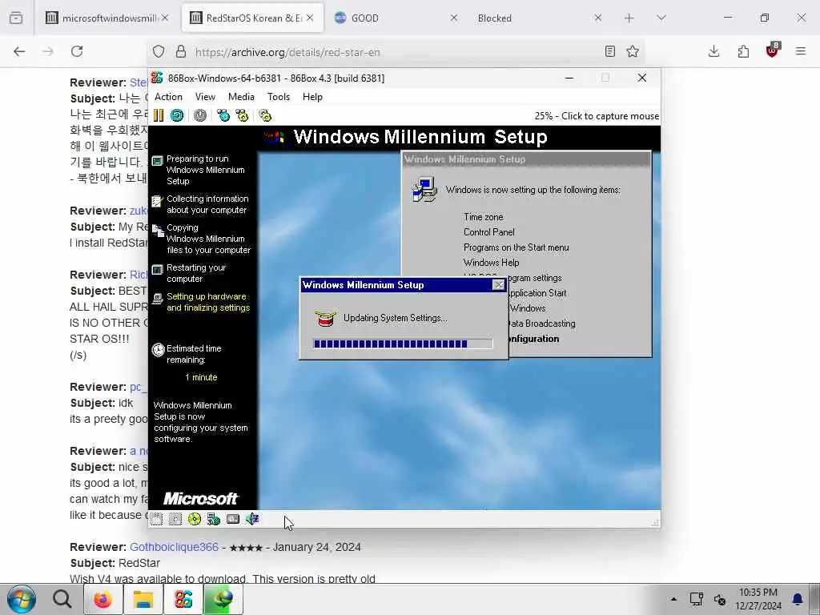Click '1 minute' estimated time text

point(201,377)
